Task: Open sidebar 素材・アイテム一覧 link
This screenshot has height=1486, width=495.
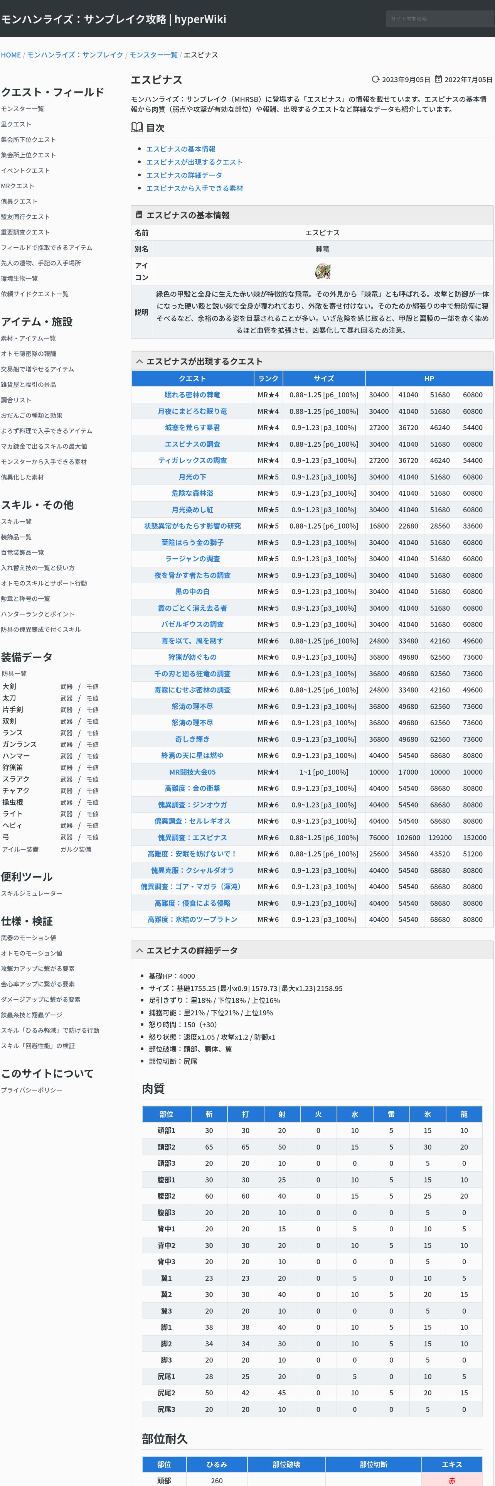Action: [28, 339]
